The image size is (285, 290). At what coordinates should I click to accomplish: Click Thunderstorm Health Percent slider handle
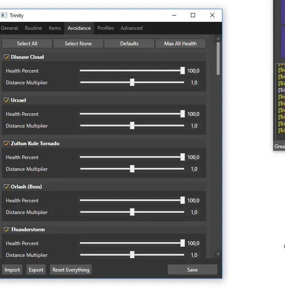182,243
